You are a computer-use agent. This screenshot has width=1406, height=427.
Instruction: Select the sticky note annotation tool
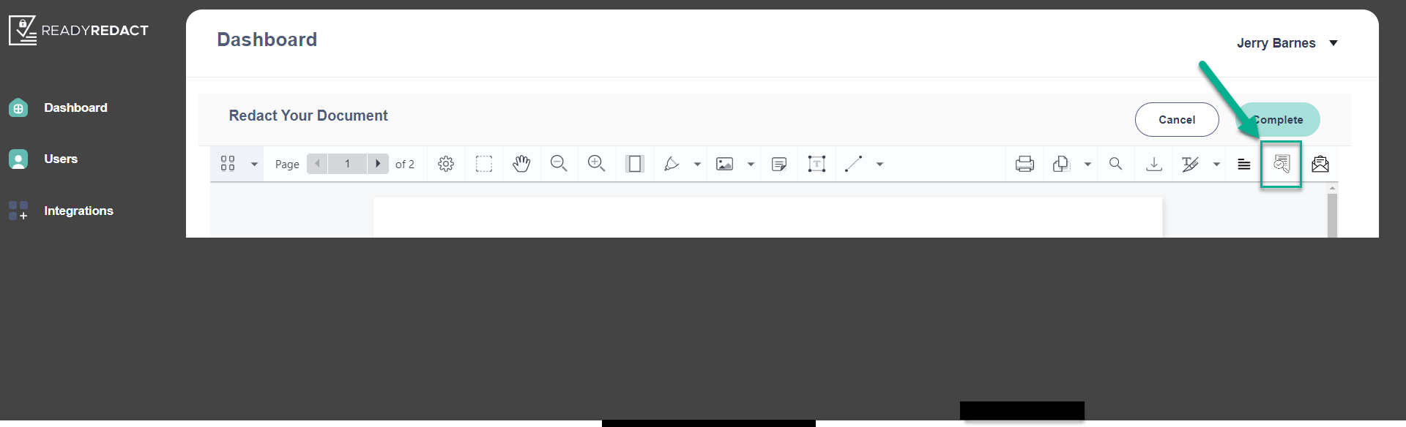[x=779, y=164]
